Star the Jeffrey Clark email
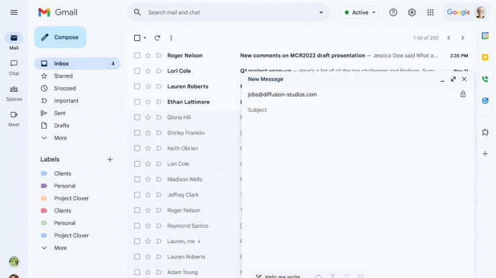Image resolution: width=496 pixels, height=278 pixels. click(147, 195)
